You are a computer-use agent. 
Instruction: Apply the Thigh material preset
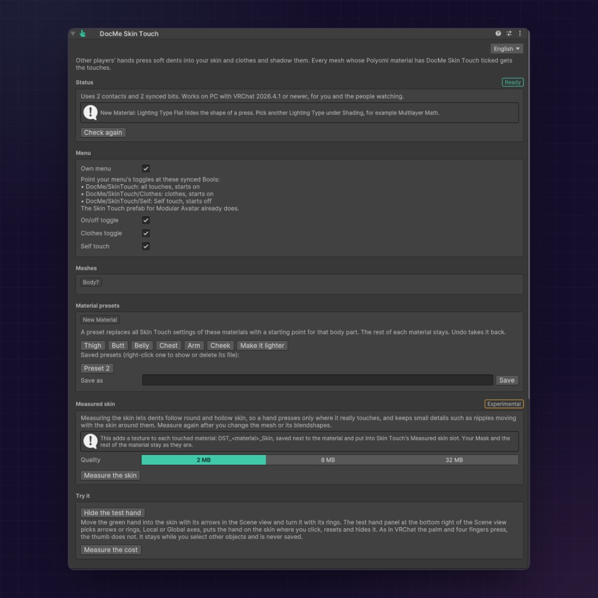click(x=93, y=345)
